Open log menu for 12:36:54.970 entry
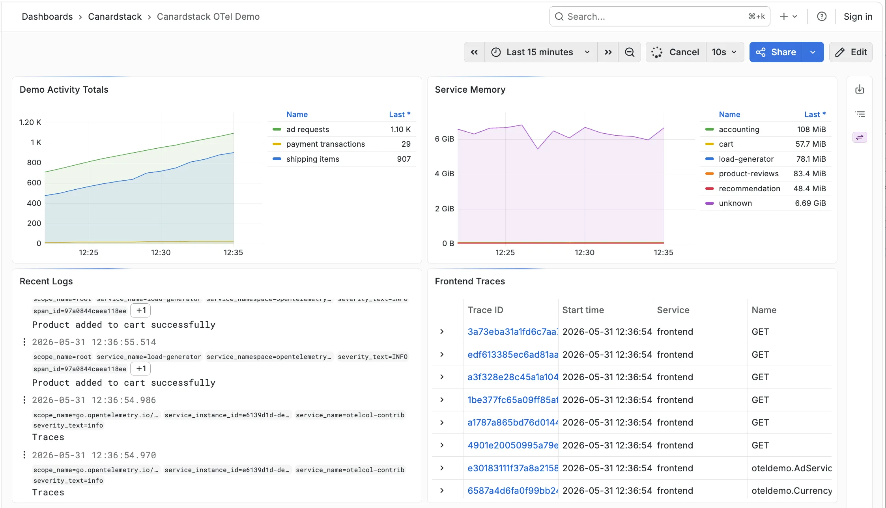This screenshot has width=886, height=508. point(24,455)
